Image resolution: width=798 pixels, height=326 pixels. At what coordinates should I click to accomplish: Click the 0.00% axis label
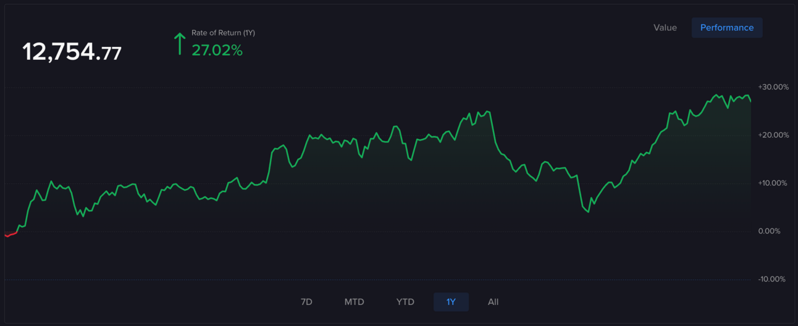pos(769,232)
